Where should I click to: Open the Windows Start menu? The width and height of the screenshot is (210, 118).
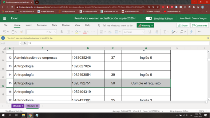3,115
